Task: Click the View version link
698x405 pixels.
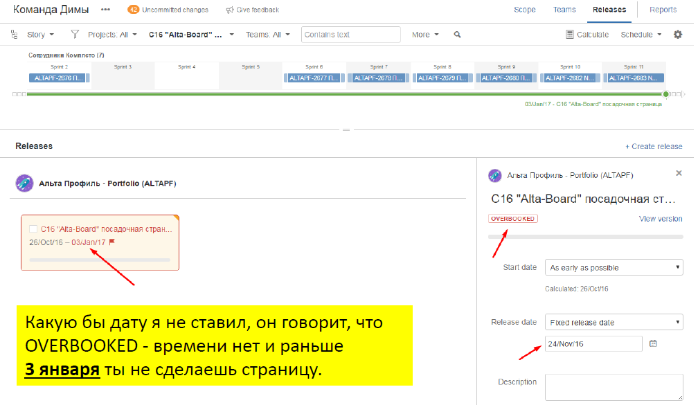Action: pyautogui.click(x=660, y=219)
